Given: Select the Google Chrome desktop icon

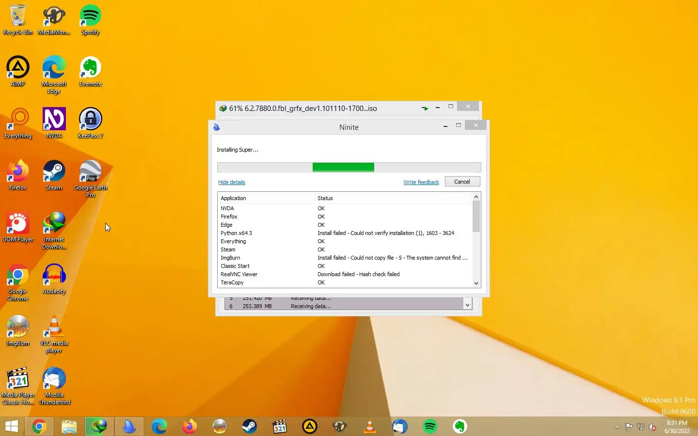Looking at the screenshot, I should point(18,282).
